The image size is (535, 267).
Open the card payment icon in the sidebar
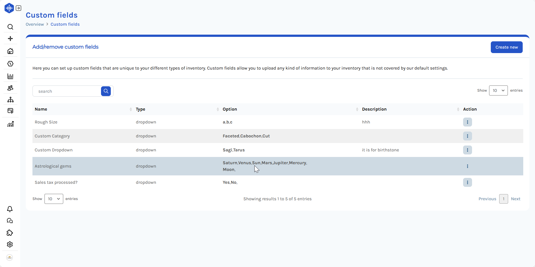(x=10, y=111)
